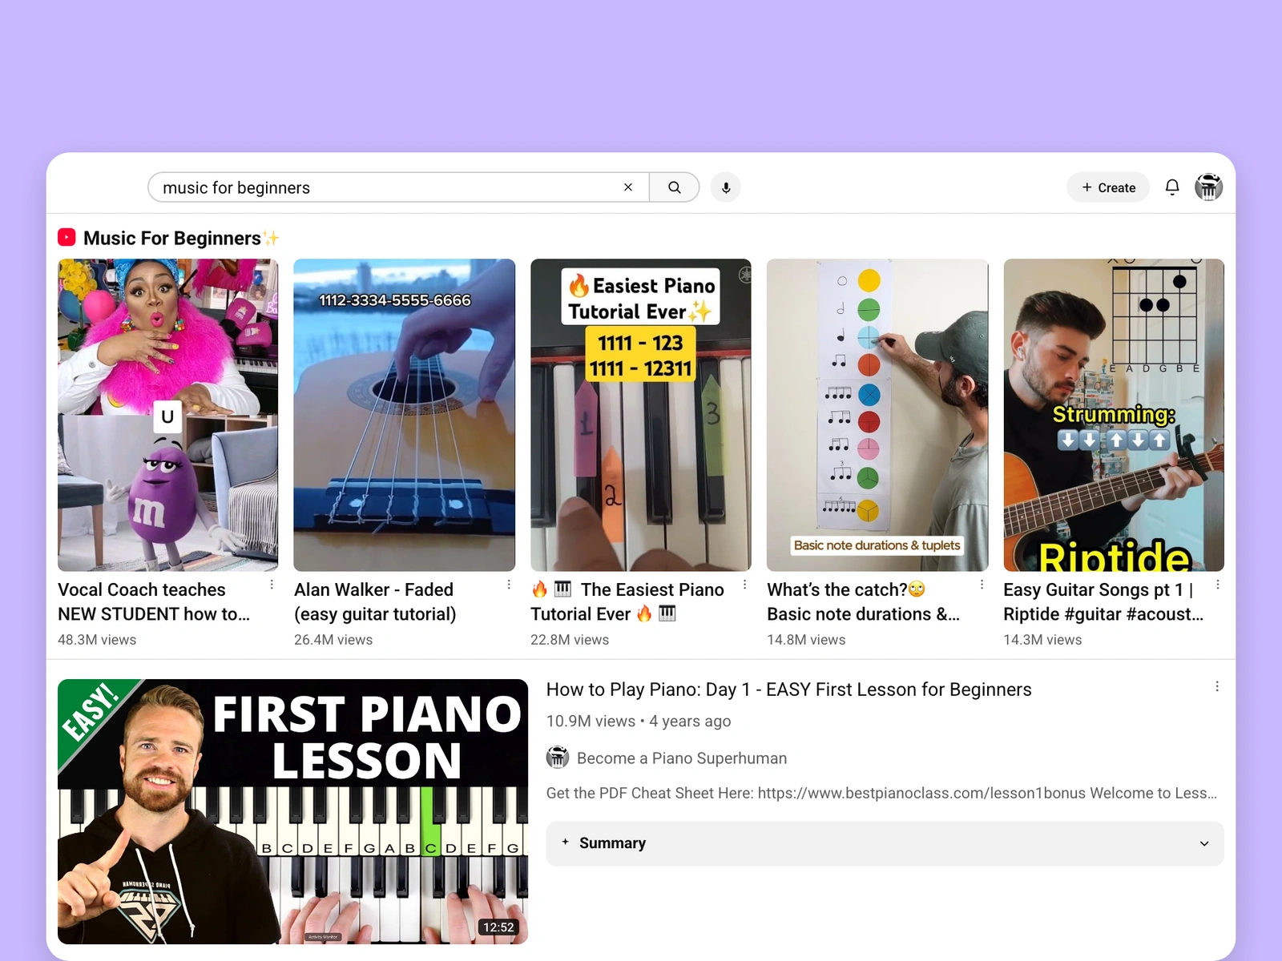Click the 26.4M views text

point(333,640)
